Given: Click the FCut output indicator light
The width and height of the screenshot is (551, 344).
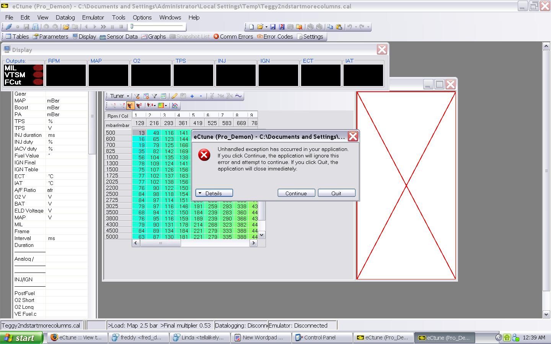Looking at the screenshot, I should (x=38, y=82).
